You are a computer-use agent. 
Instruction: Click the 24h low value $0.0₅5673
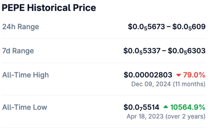(x=147, y=27)
